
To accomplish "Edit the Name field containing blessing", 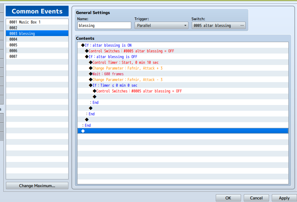I will point(104,25).
